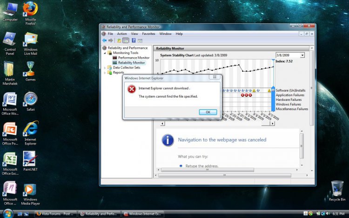Screen dimensions: 349x218
Task: Open the Games desktop icon
Action: [31, 71]
